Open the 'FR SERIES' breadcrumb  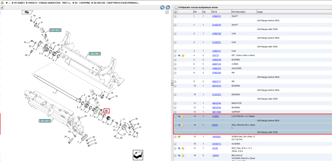tap(19, 3)
